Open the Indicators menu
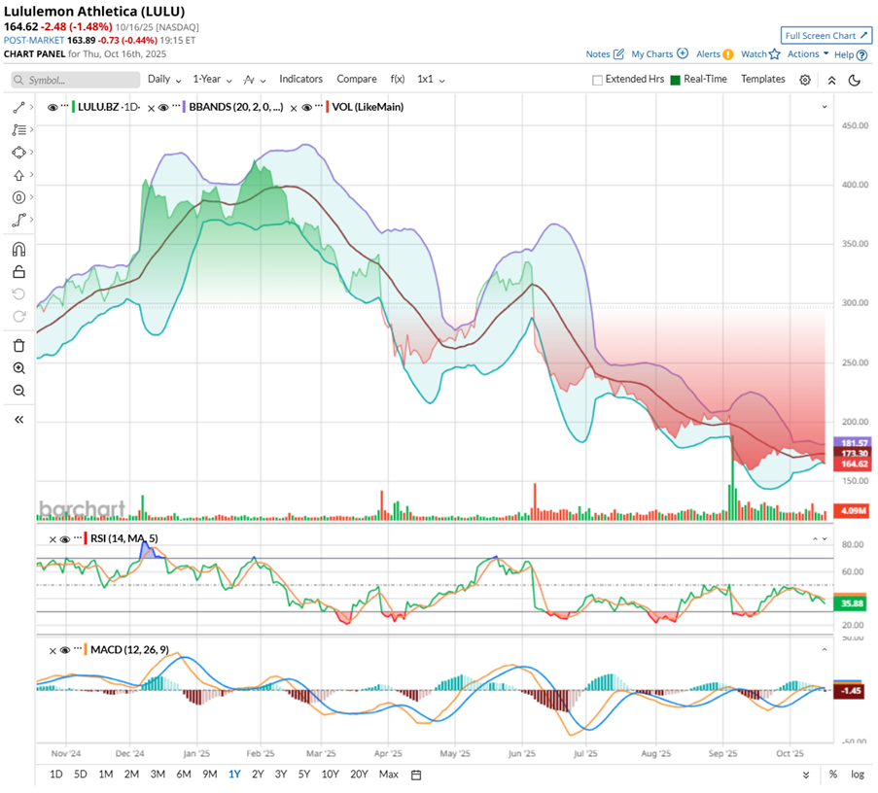 (x=300, y=80)
